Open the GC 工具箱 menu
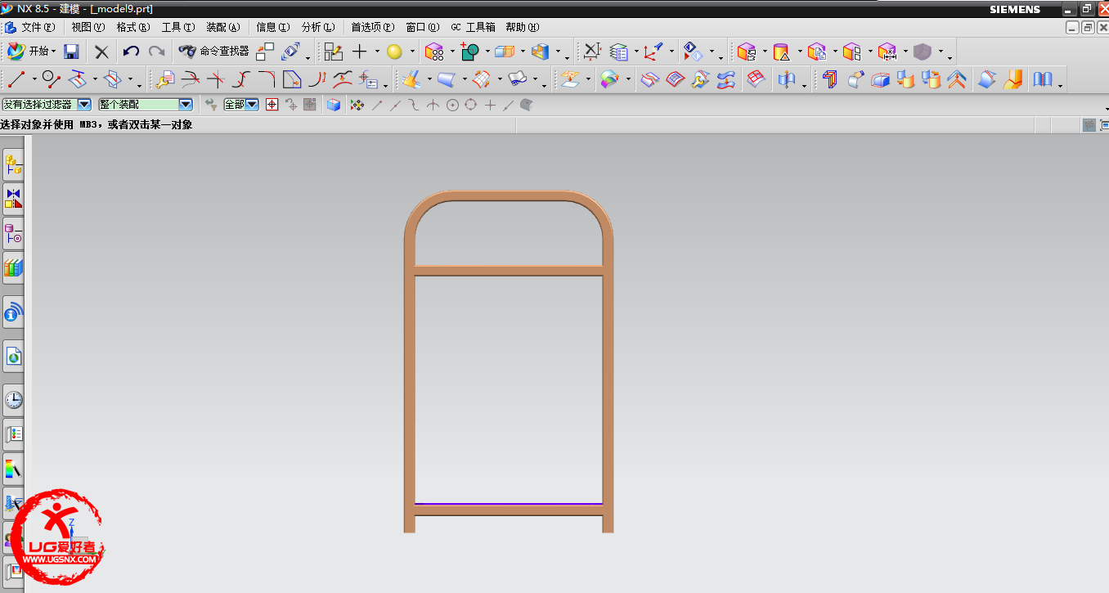This screenshot has height=593, width=1109. click(473, 27)
